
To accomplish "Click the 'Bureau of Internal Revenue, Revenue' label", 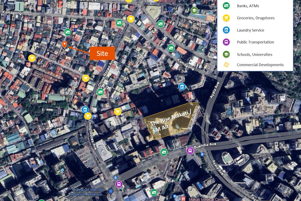I will pos(87,192).
